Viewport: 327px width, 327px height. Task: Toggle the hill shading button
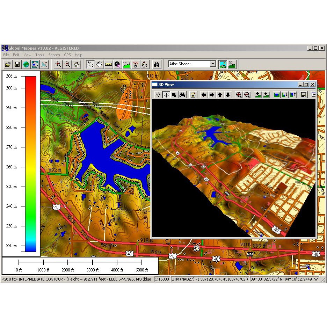pos(223,64)
